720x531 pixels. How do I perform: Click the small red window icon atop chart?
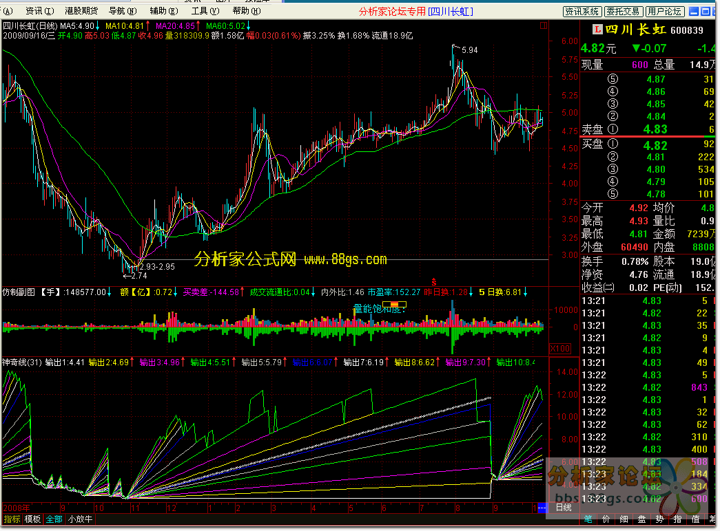(544, 25)
